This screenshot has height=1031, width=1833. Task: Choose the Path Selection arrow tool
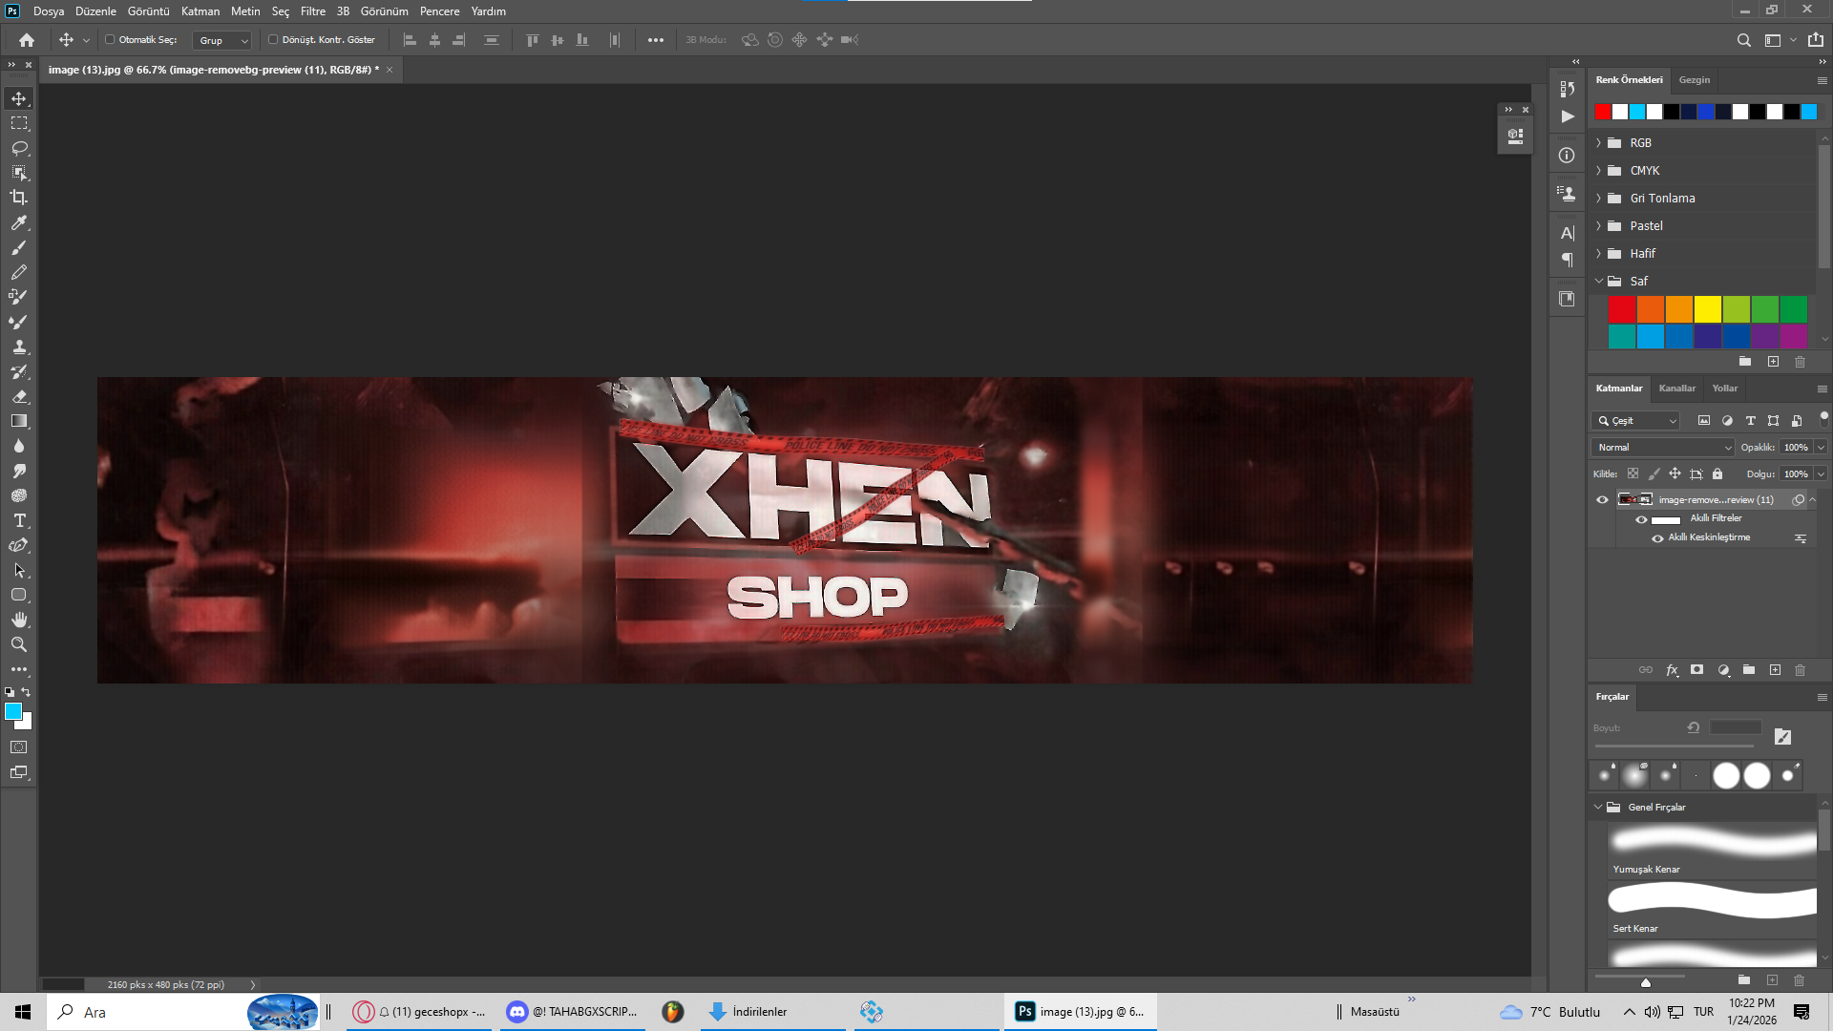(19, 570)
